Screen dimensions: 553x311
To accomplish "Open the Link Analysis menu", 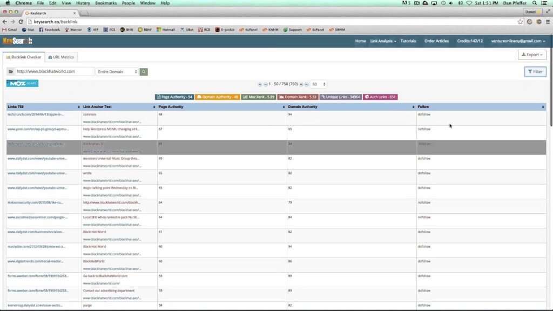I will coord(383,41).
